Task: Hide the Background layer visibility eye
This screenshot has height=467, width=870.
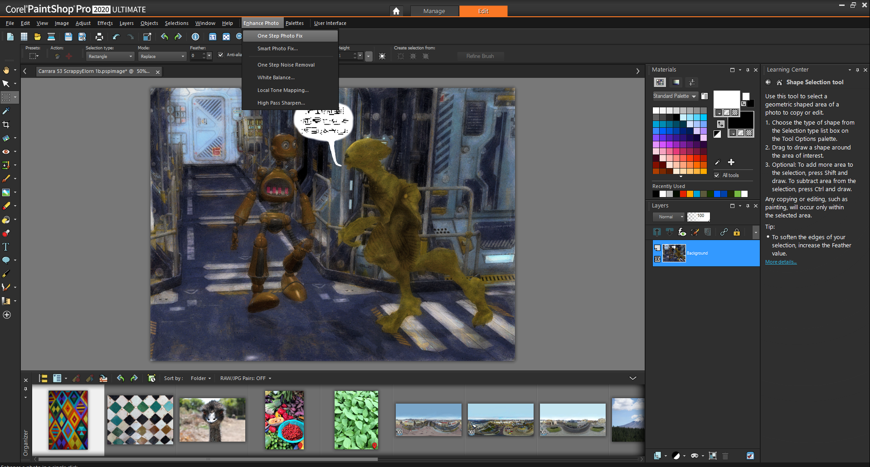Action: (657, 259)
